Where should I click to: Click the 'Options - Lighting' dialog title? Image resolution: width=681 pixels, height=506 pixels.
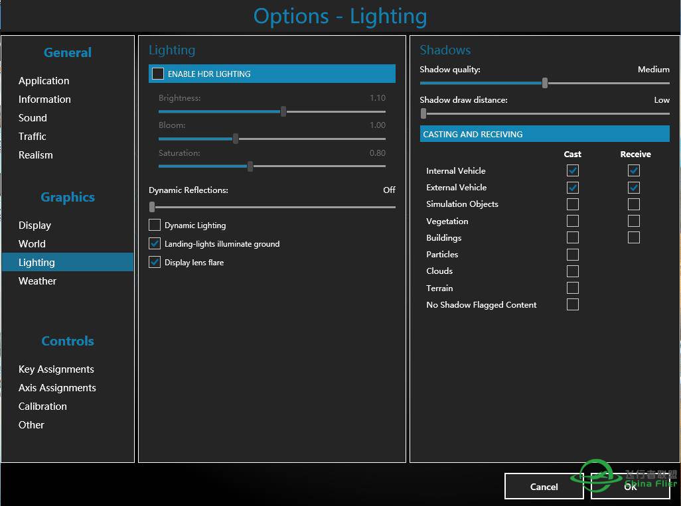click(x=340, y=17)
